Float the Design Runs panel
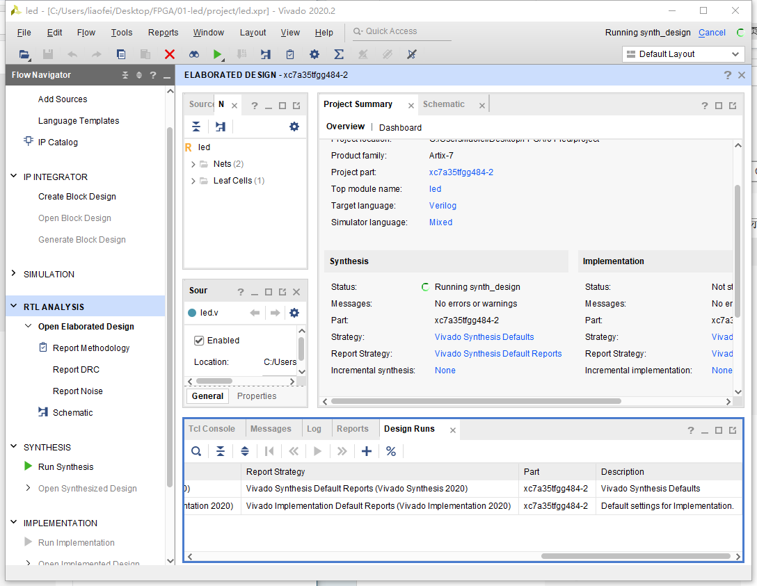The image size is (757, 586). pos(733,430)
